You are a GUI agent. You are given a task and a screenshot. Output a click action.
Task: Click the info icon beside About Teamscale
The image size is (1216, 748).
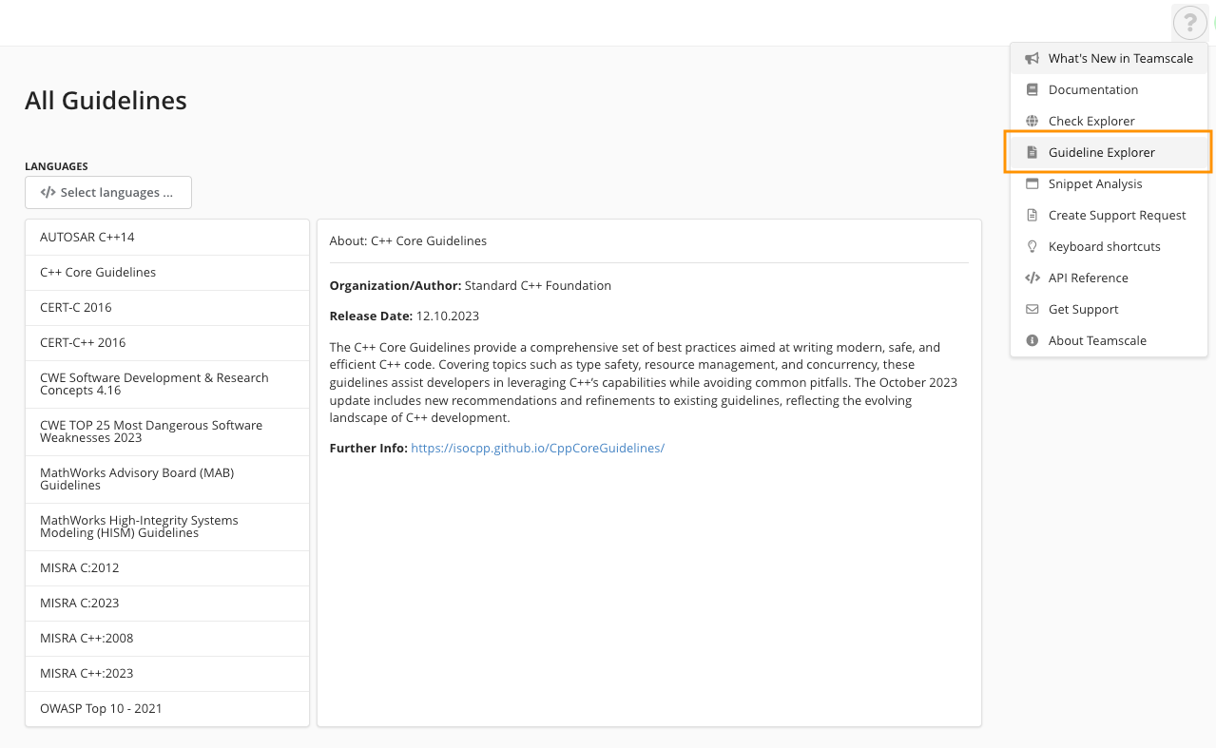pos(1032,340)
